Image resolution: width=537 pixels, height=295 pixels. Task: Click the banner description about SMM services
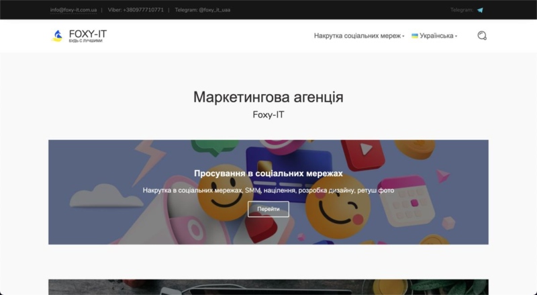268,190
